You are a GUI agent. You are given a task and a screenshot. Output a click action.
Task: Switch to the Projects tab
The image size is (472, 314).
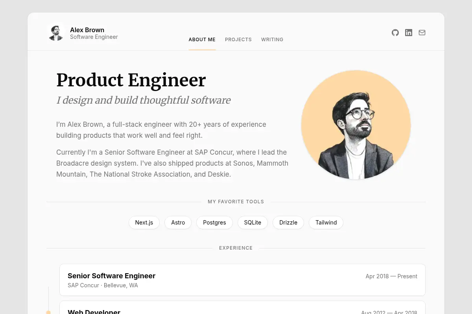click(238, 40)
